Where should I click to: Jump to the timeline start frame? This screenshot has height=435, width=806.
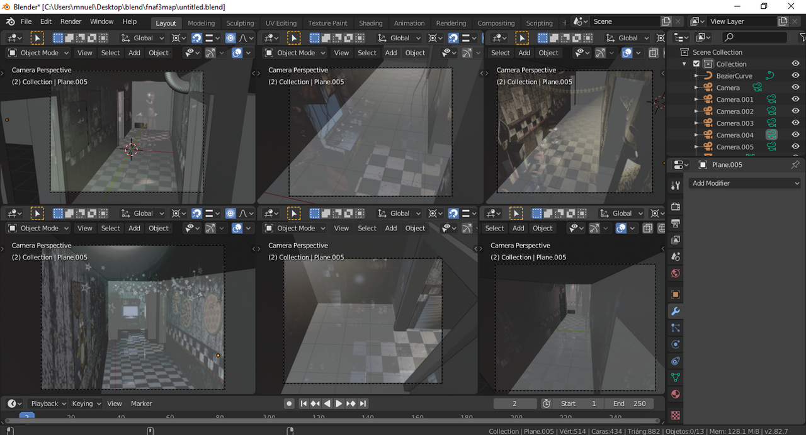(x=304, y=404)
